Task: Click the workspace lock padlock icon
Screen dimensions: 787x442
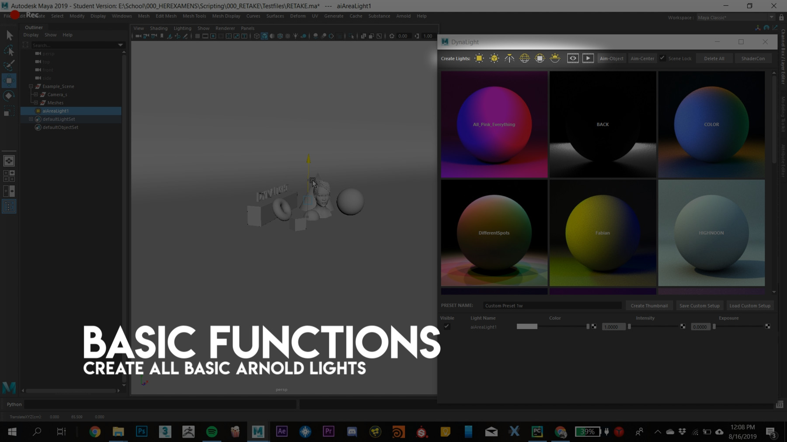Action: [781, 17]
